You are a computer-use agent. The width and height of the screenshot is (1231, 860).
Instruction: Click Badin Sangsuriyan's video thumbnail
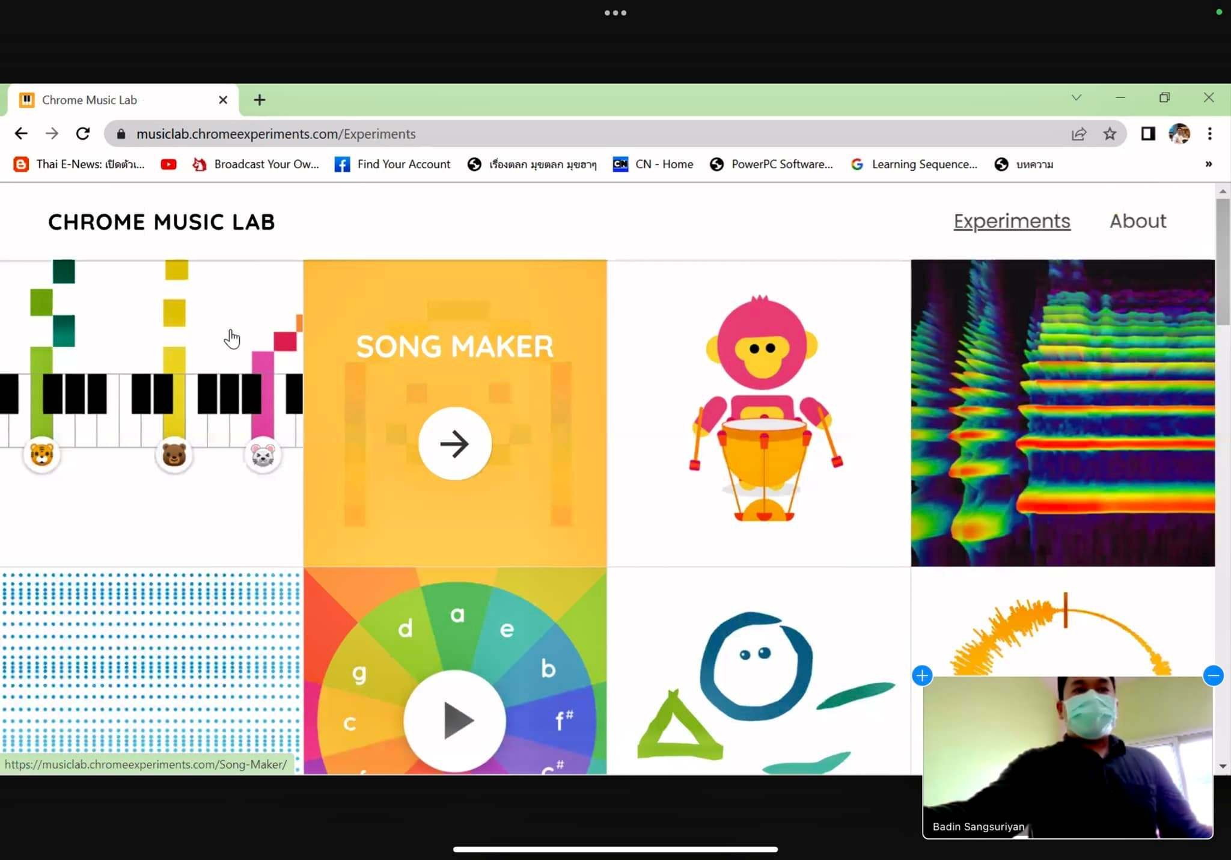(x=1068, y=757)
